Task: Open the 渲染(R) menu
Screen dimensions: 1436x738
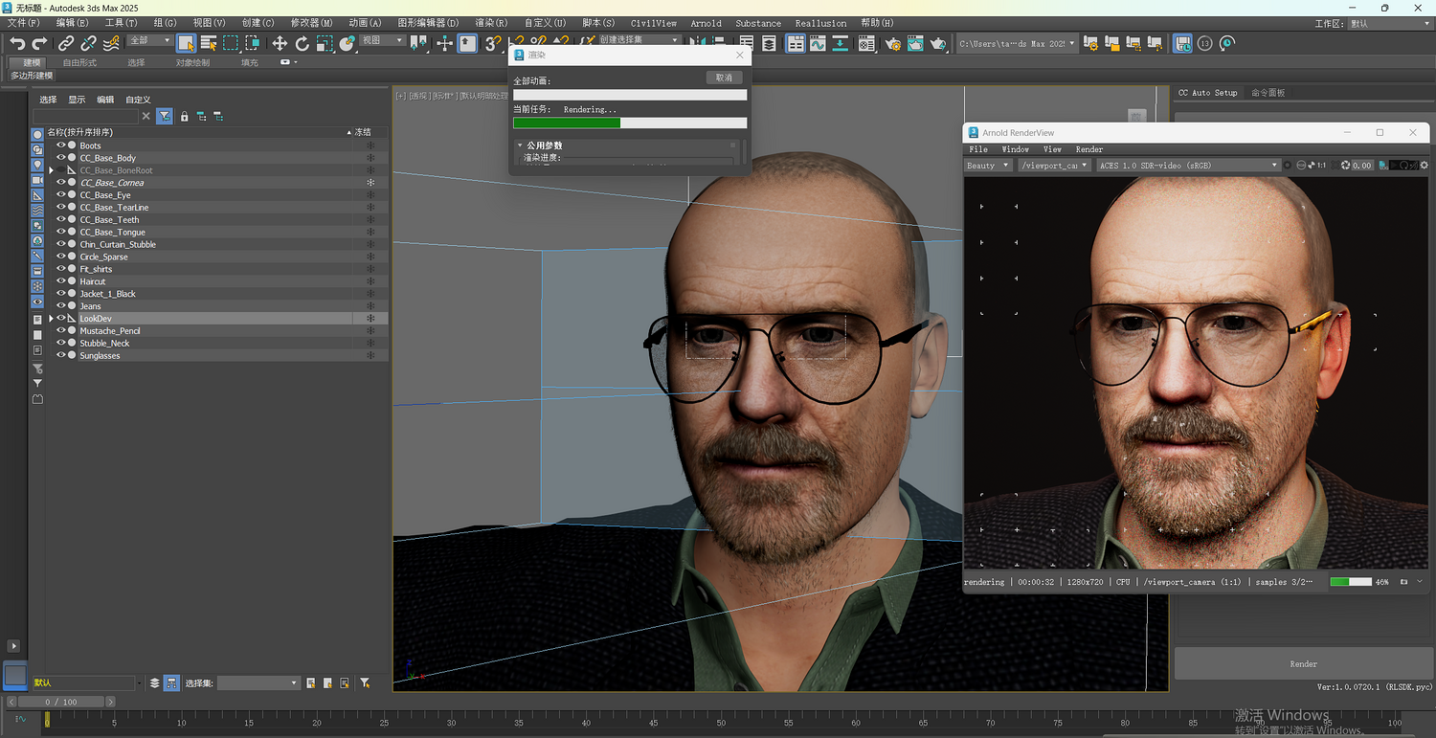Action: [491, 23]
